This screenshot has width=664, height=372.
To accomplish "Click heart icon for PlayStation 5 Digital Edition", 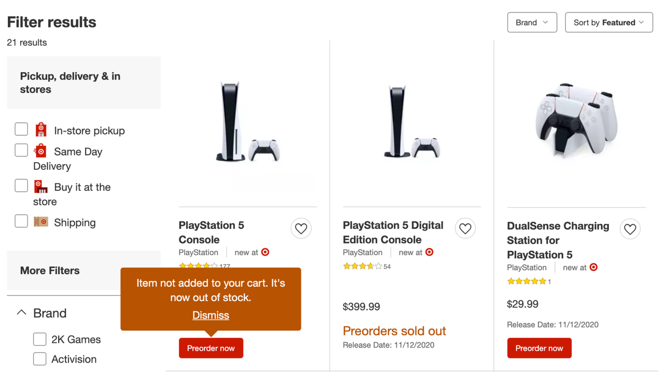I will (x=465, y=228).
